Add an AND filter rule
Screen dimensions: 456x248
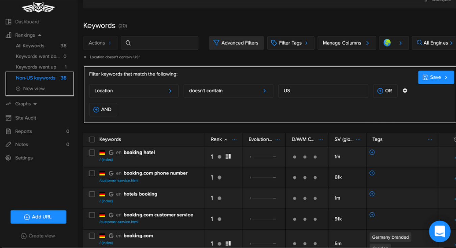coord(103,110)
